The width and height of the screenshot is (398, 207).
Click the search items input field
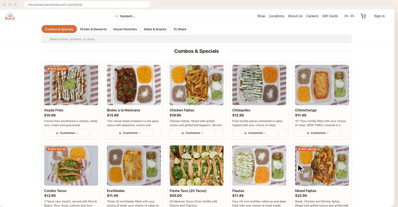click(196, 39)
